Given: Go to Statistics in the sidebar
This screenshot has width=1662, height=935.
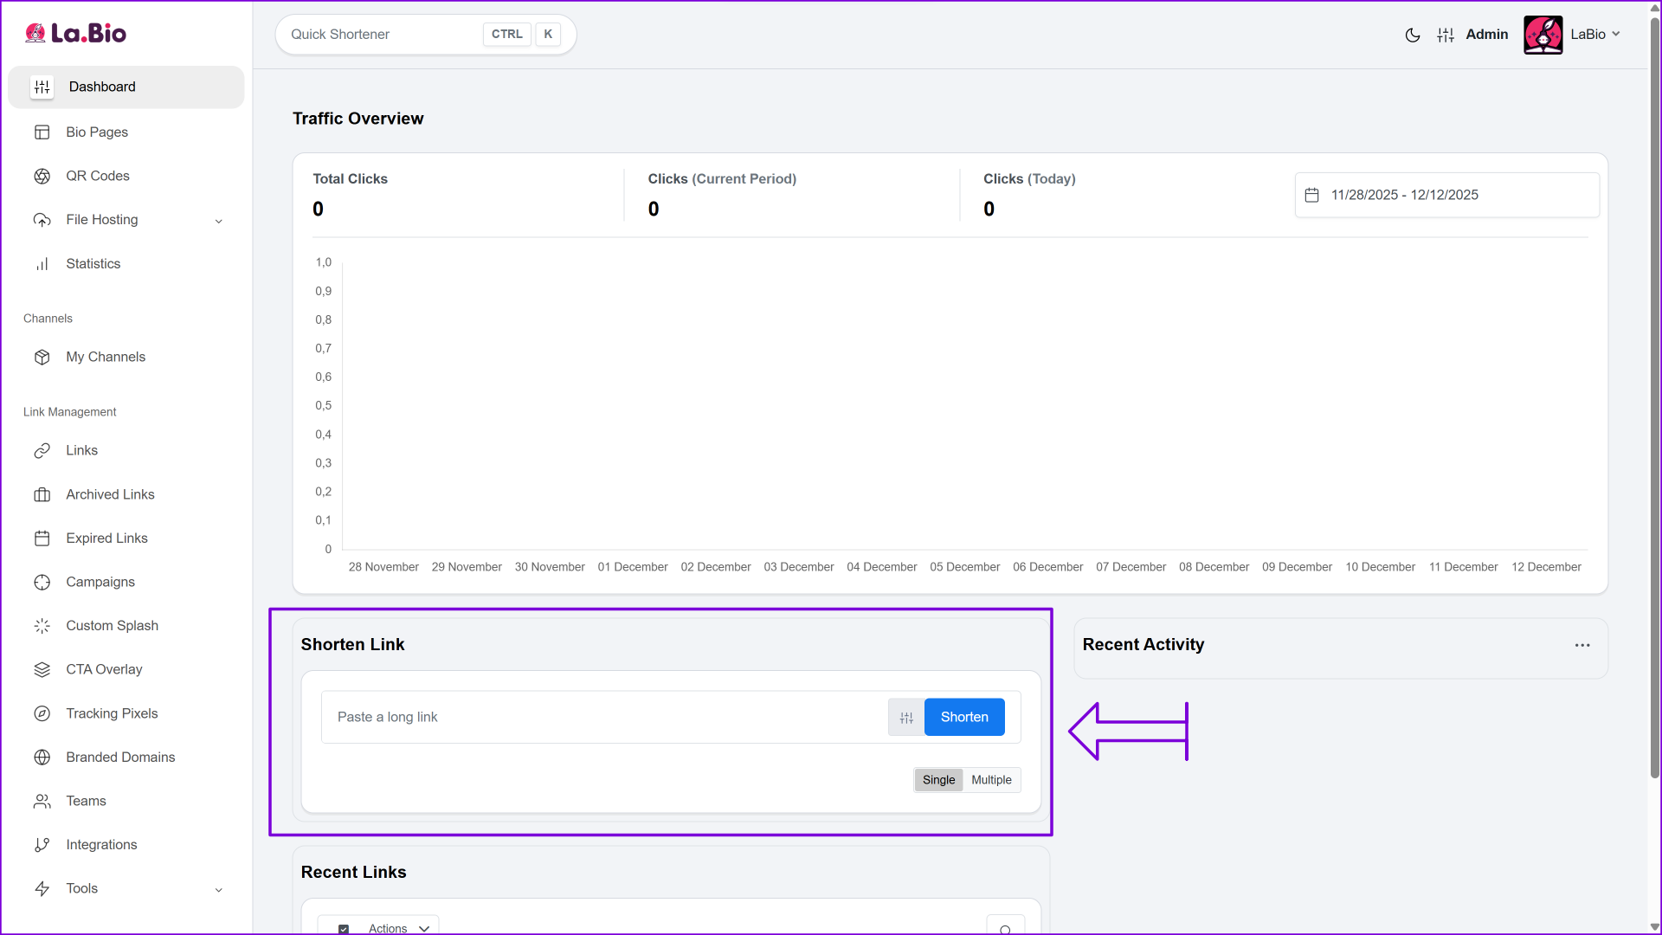Looking at the screenshot, I should pos(93,264).
